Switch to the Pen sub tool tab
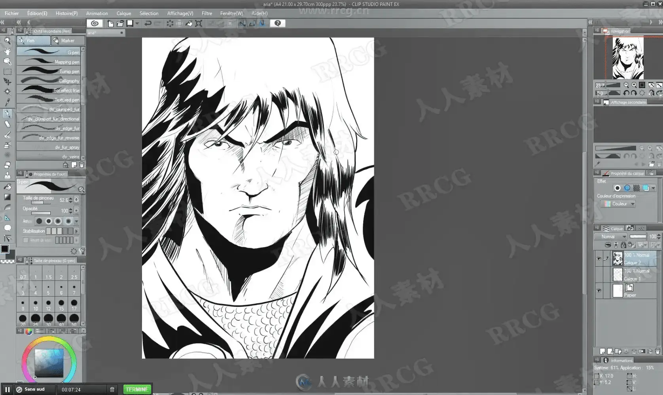 point(34,40)
